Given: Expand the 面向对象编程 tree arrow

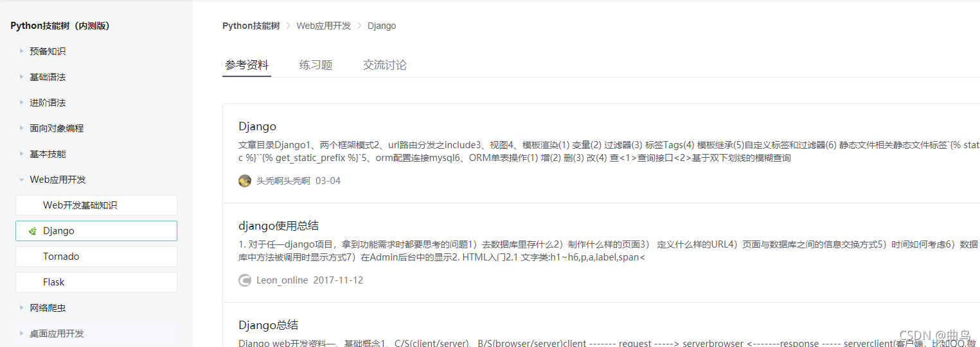Looking at the screenshot, I should click(x=22, y=128).
